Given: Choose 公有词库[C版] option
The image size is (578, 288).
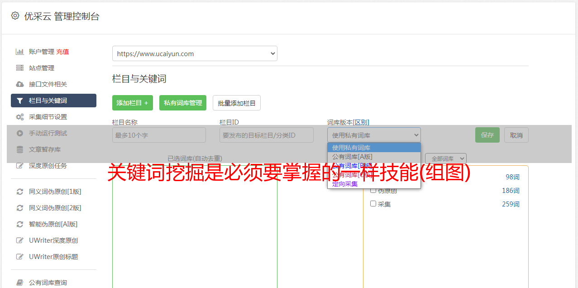Looking at the screenshot, I should pos(374,175).
